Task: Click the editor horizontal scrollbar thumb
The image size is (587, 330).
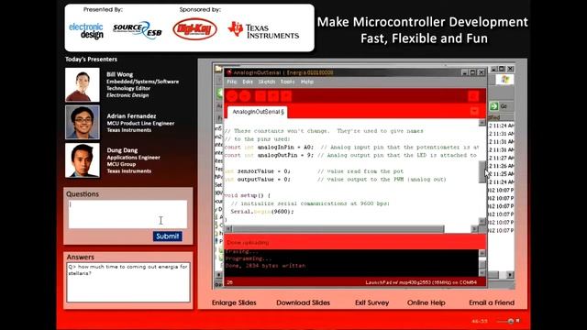Action: (338, 228)
